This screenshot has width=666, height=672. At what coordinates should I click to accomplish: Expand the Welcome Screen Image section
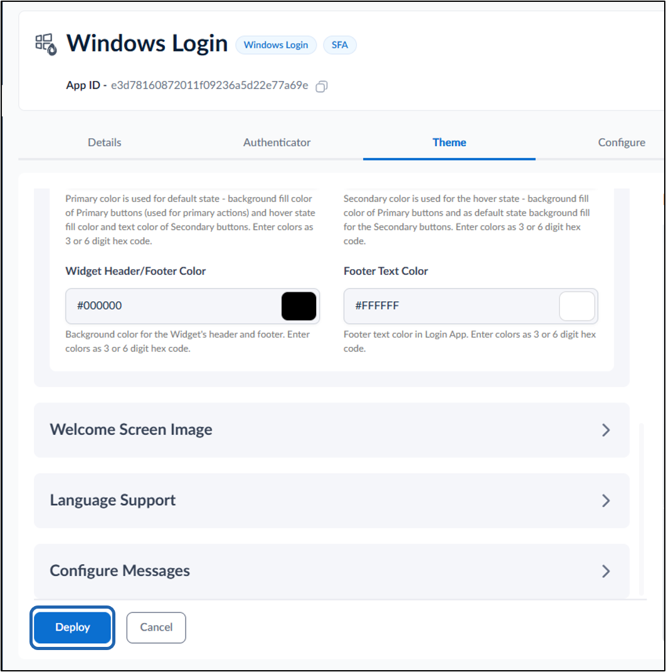click(x=332, y=430)
